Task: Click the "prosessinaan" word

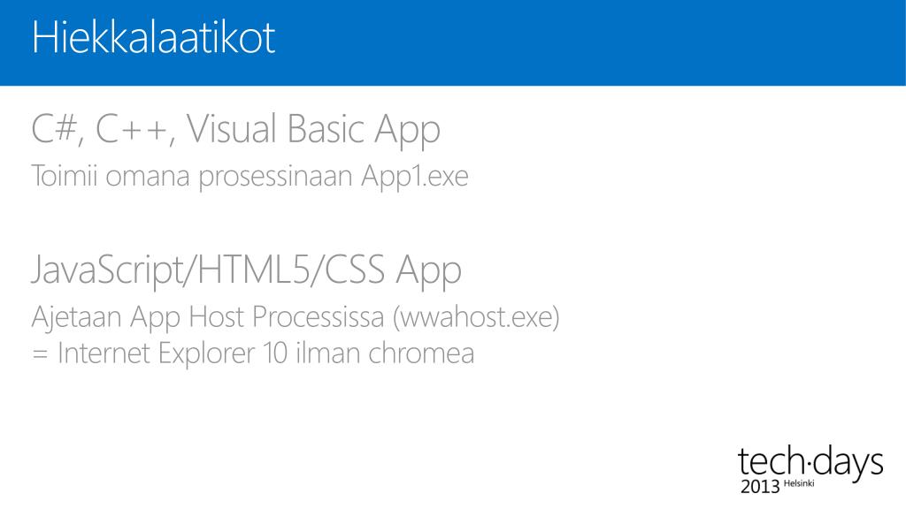Action: [x=276, y=177]
